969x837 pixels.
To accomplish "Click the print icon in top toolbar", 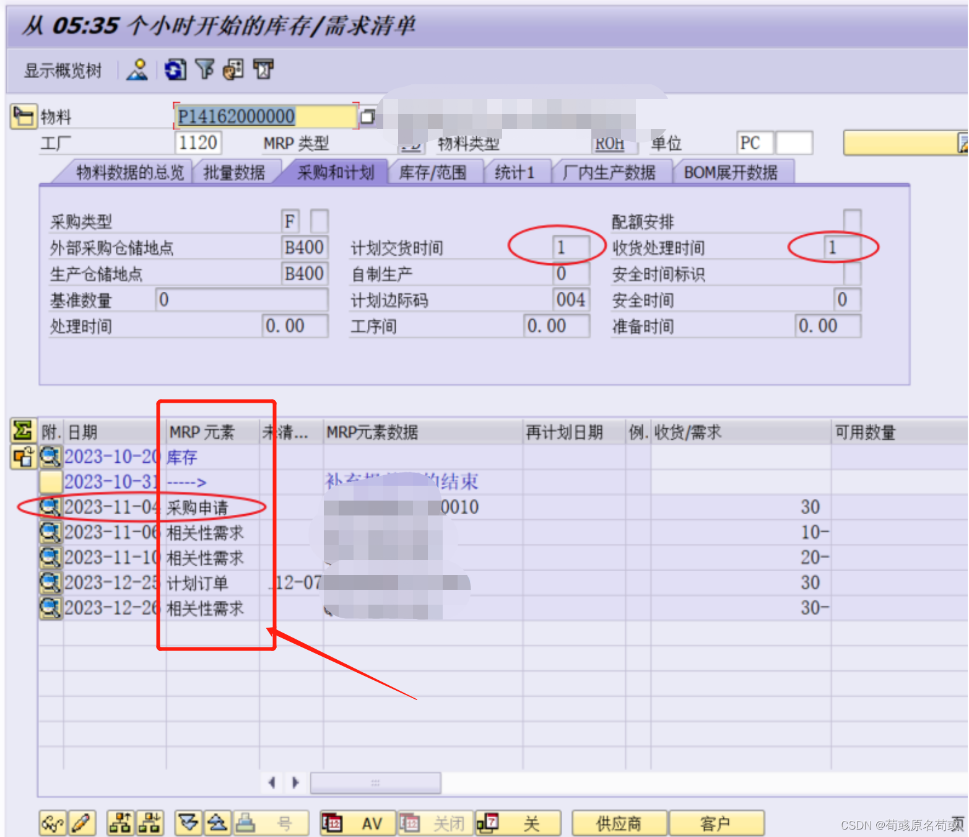I will pos(263,69).
